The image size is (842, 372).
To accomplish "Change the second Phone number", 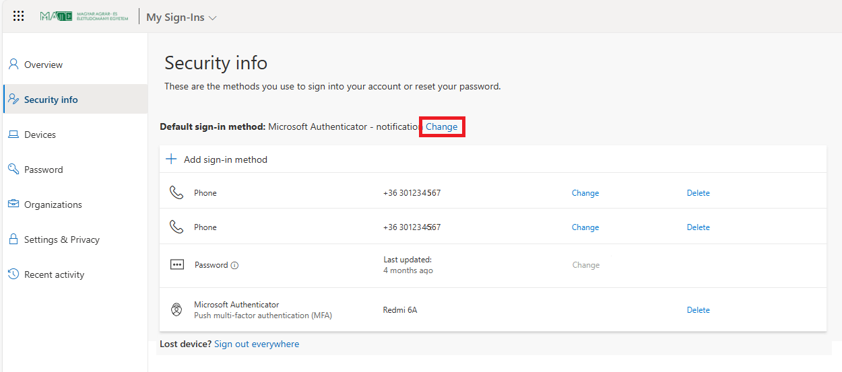I will [585, 227].
